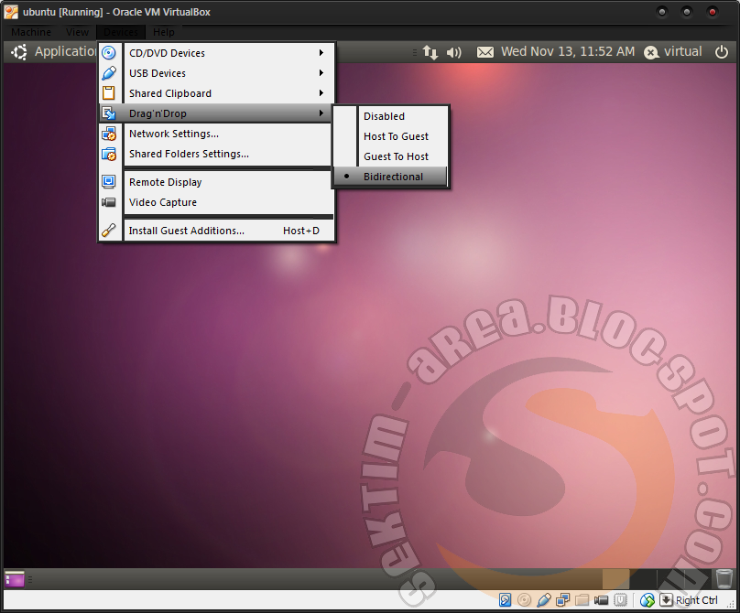Click Ubuntu network connection arrows icon
This screenshot has width=740, height=613.
[x=430, y=52]
